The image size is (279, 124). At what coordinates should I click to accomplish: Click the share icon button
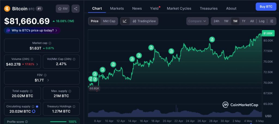click(75, 8)
